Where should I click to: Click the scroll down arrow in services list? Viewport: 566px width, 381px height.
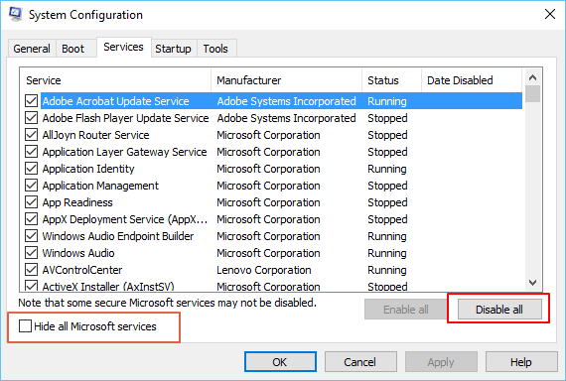(532, 283)
